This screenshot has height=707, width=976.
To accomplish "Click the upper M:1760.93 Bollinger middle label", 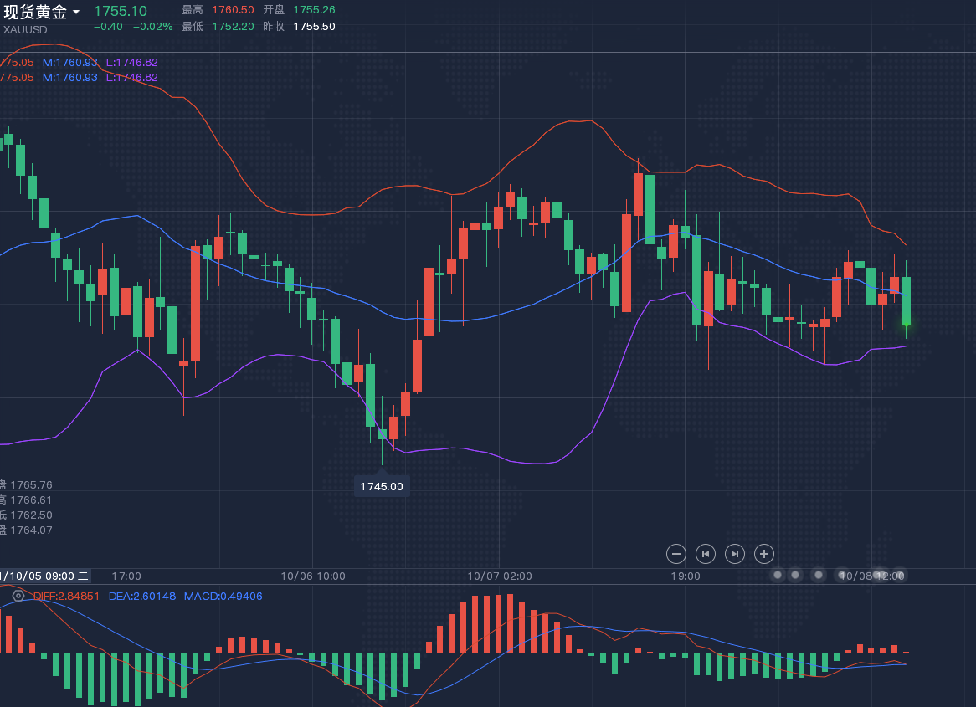I will 69,62.
